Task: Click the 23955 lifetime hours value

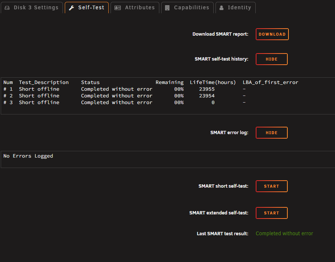Action: 207,89
